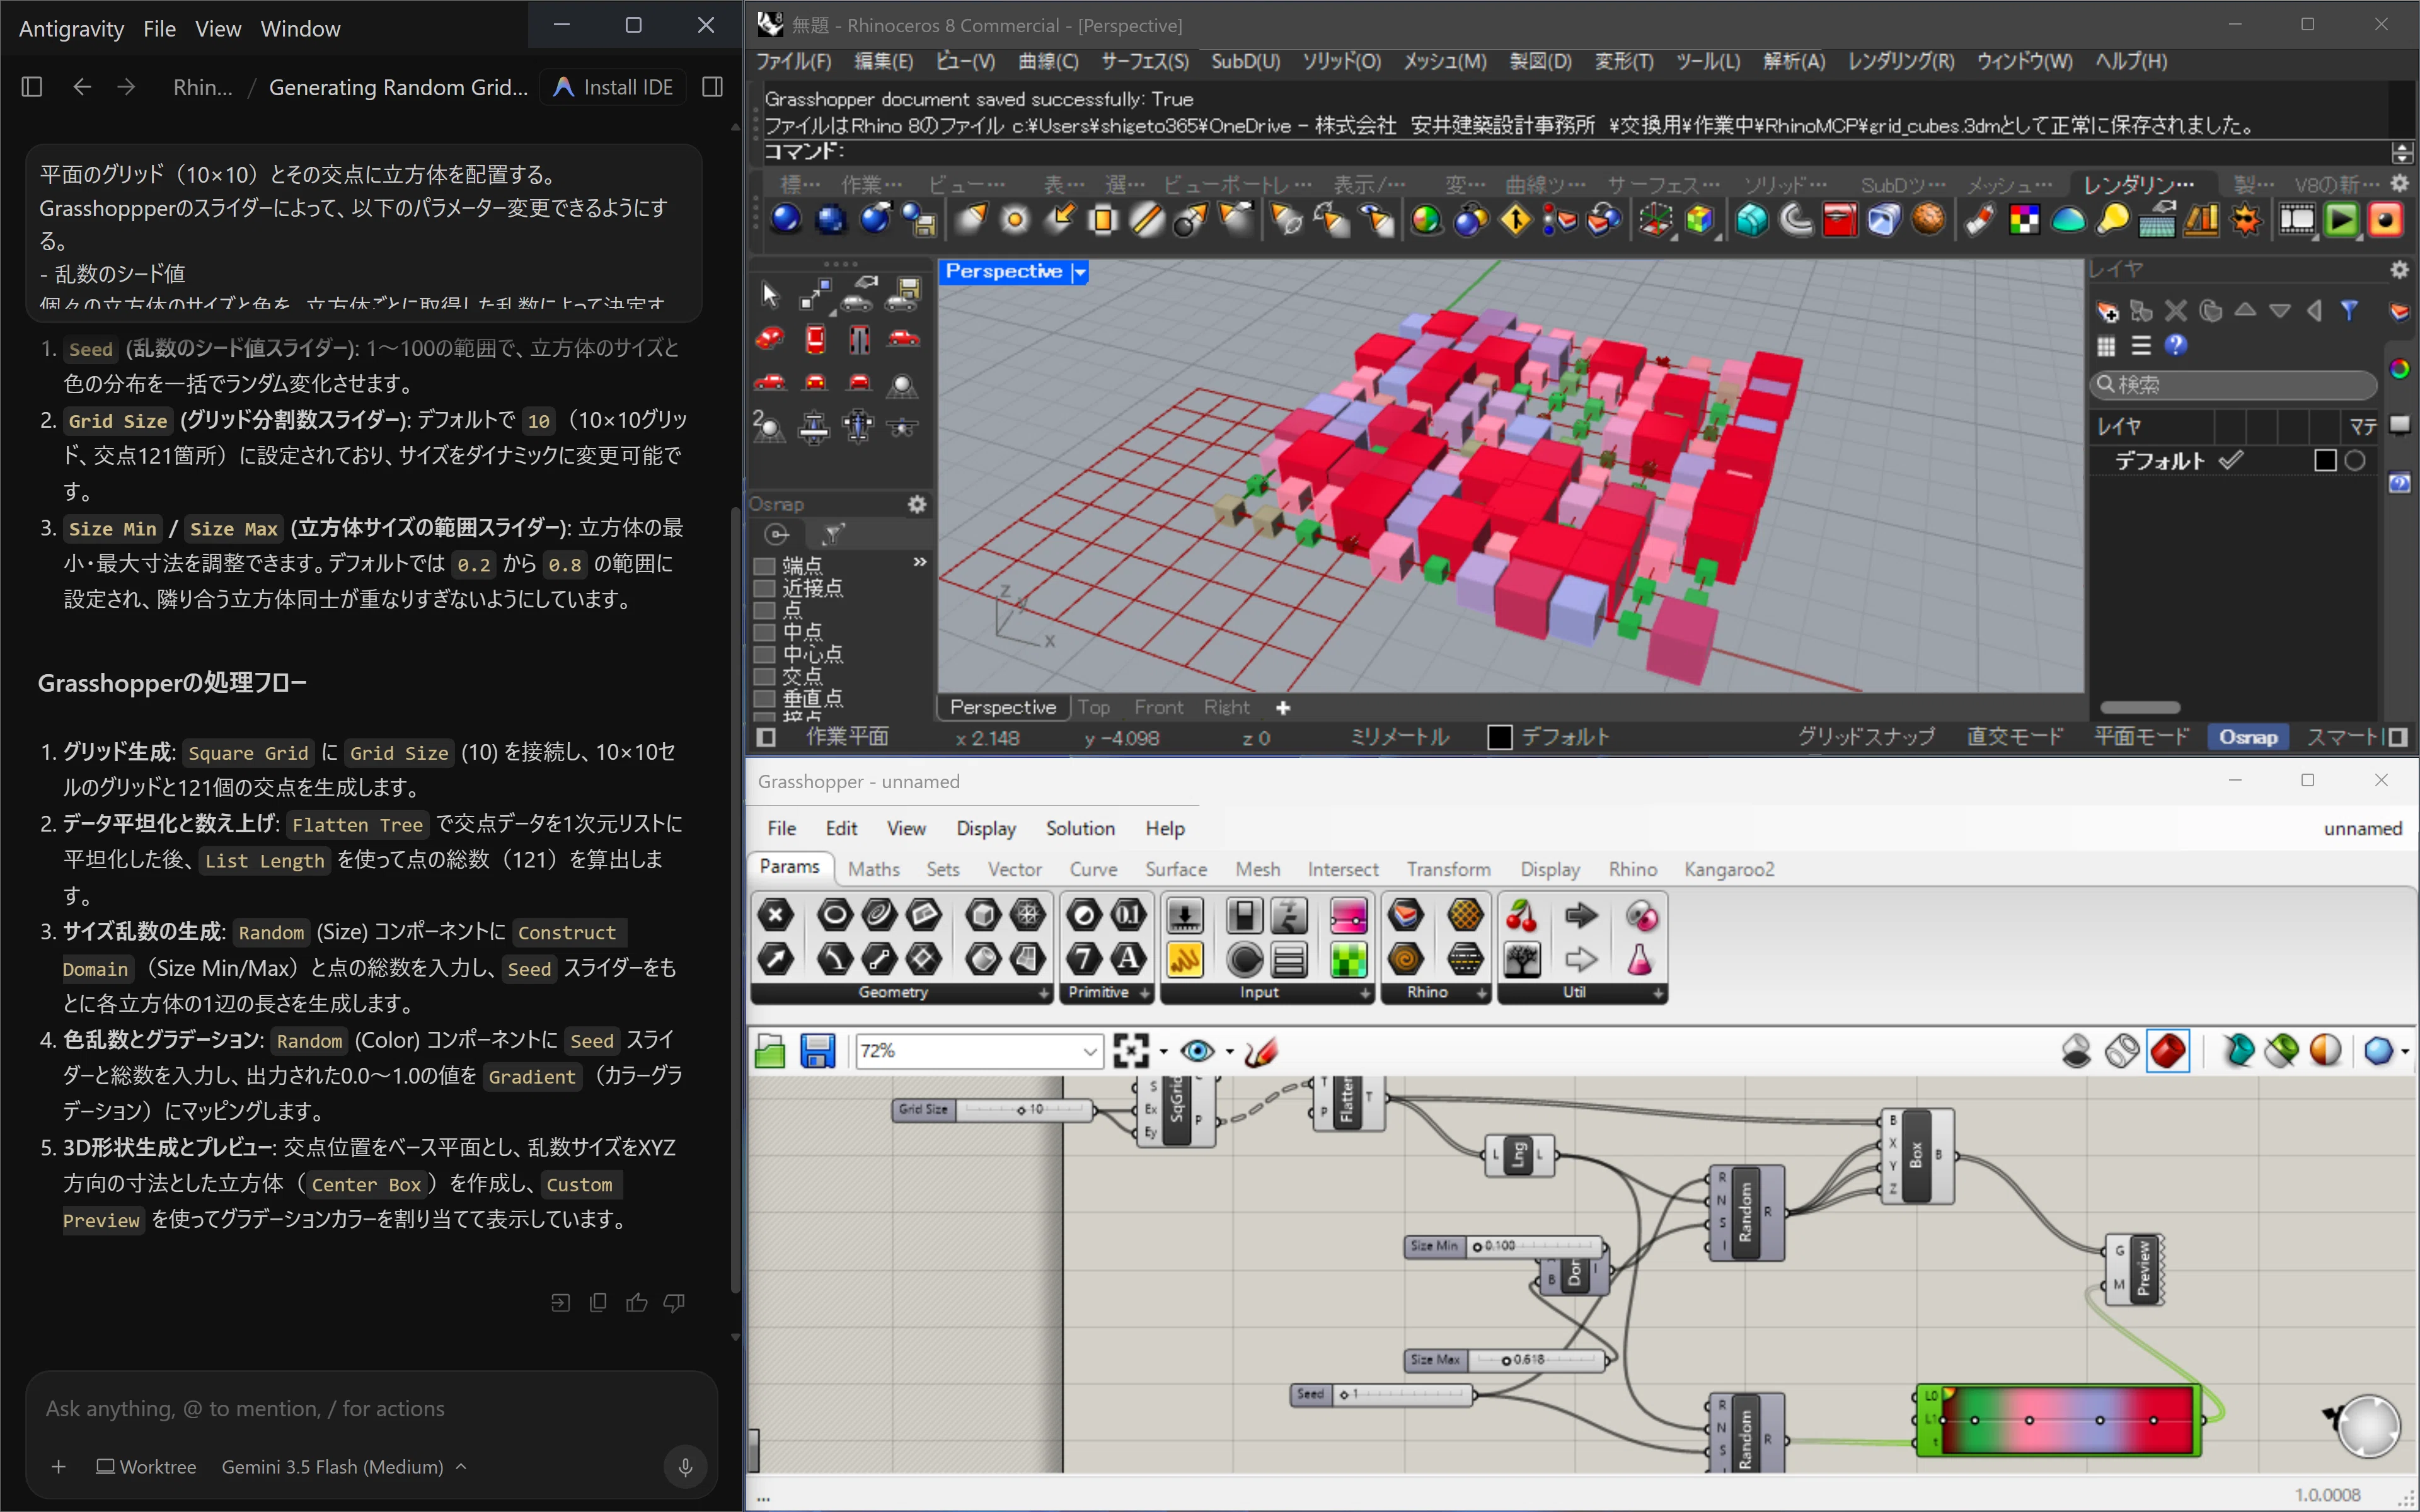Click the add viewport tab plus button
This screenshot has width=2420, height=1512.
tap(1283, 708)
